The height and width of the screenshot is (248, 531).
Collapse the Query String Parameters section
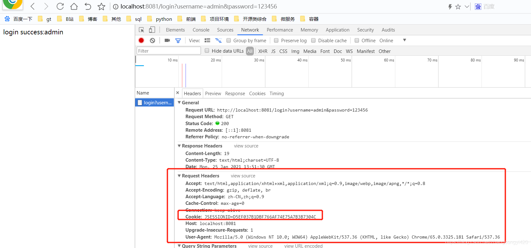click(x=179, y=246)
